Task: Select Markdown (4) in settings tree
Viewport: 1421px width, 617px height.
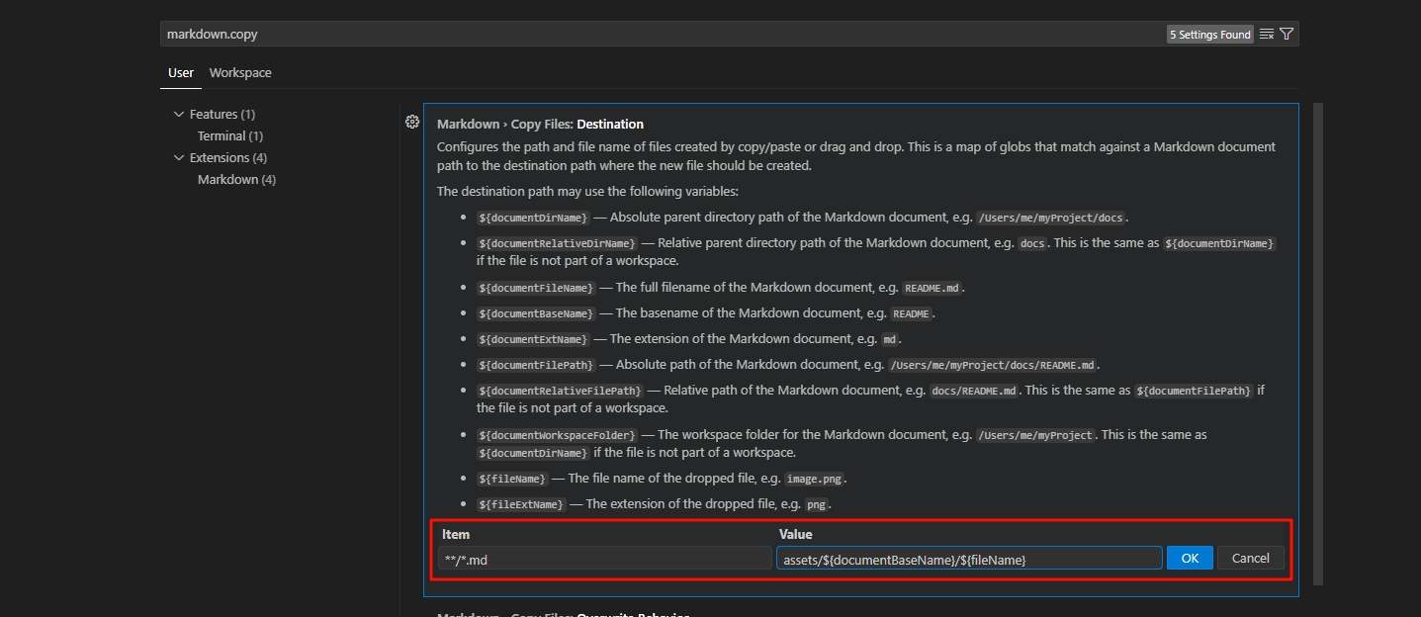Action: tap(236, 179)
